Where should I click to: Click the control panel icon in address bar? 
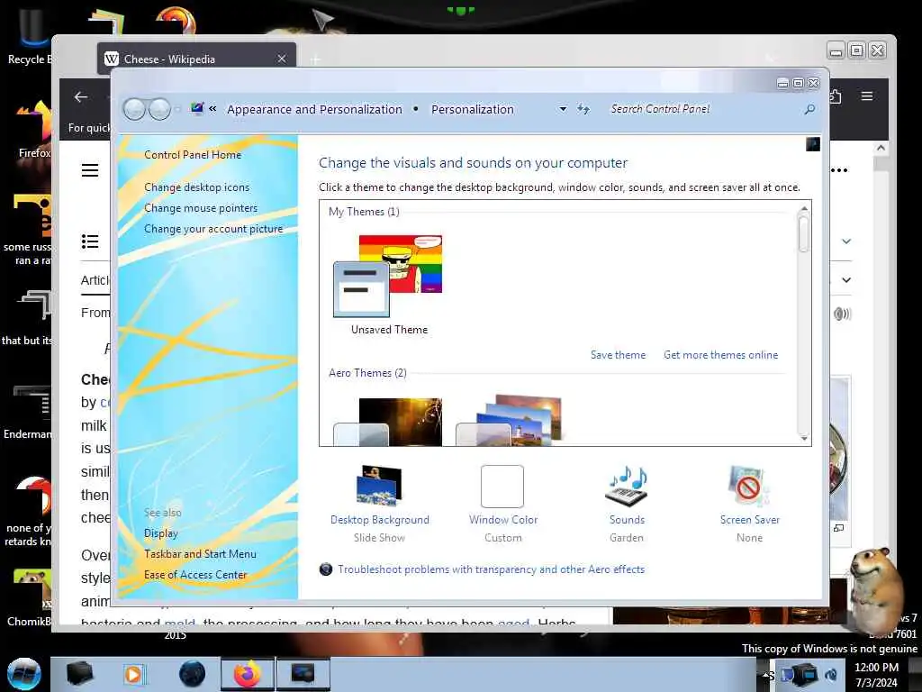[x=197, y=108]
